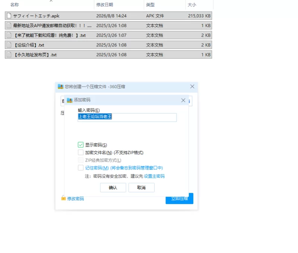Click the 立即压缩 button

click(x=180, y=199)
